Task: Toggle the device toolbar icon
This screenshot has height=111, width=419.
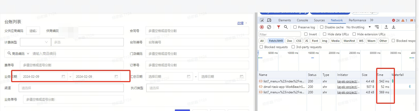Action: pos(269,20)
